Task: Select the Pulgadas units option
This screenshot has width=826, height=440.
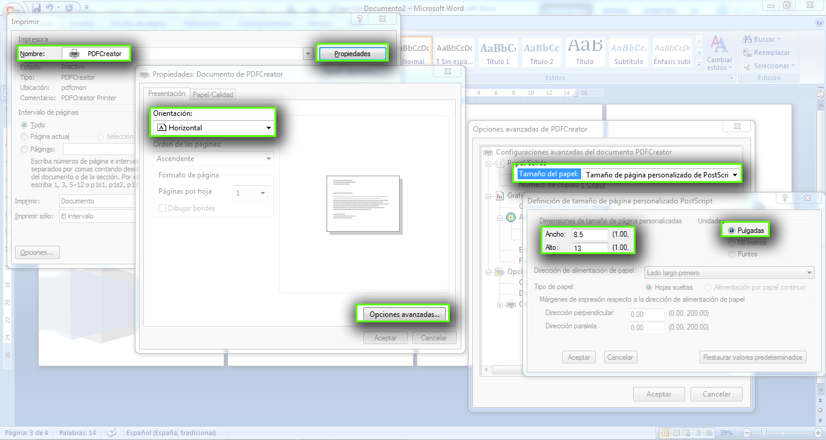Action: tap(732, 231)
